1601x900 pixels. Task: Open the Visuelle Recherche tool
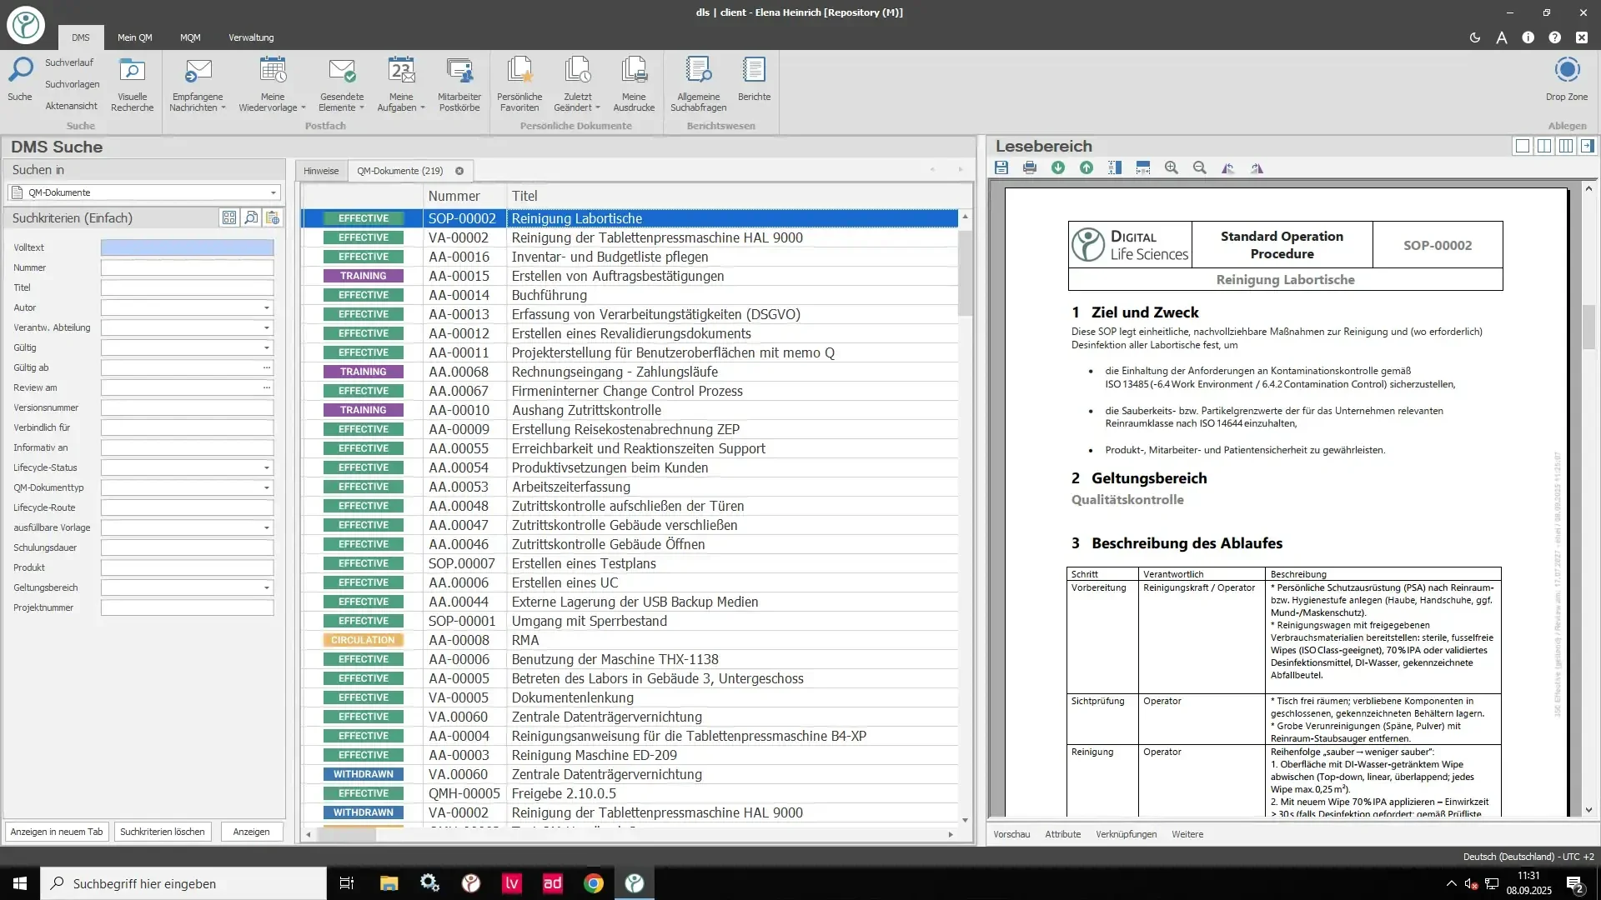[x=132, y=82]
